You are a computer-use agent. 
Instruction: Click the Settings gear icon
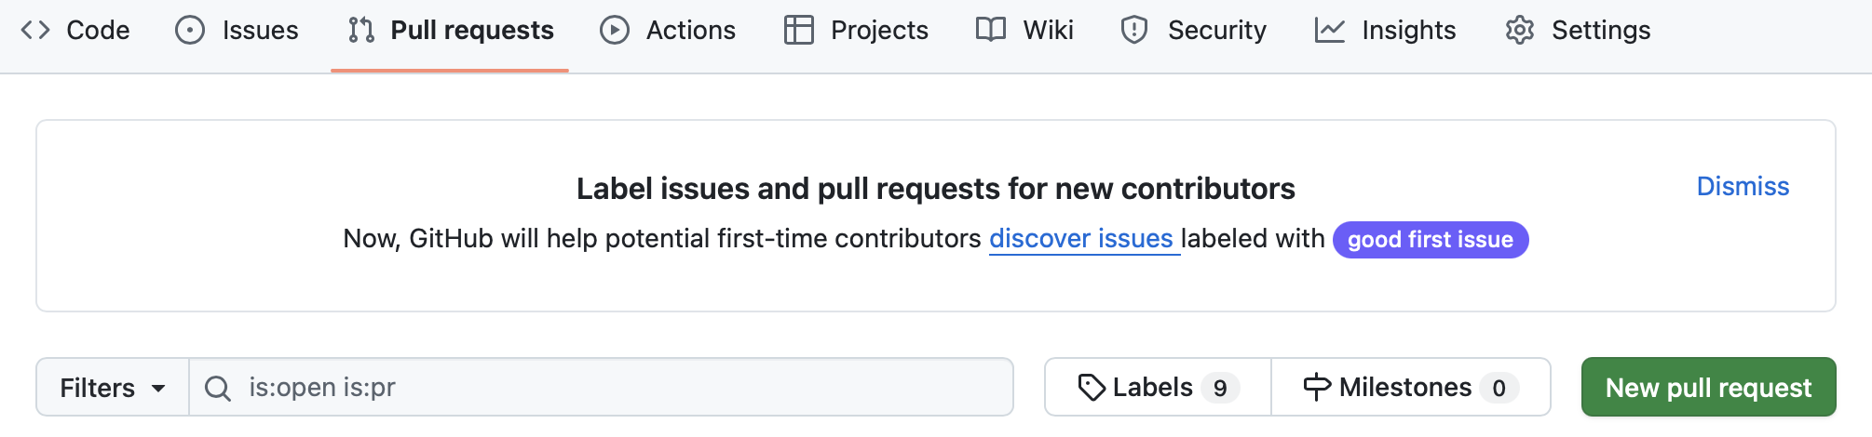[1520, 31]
